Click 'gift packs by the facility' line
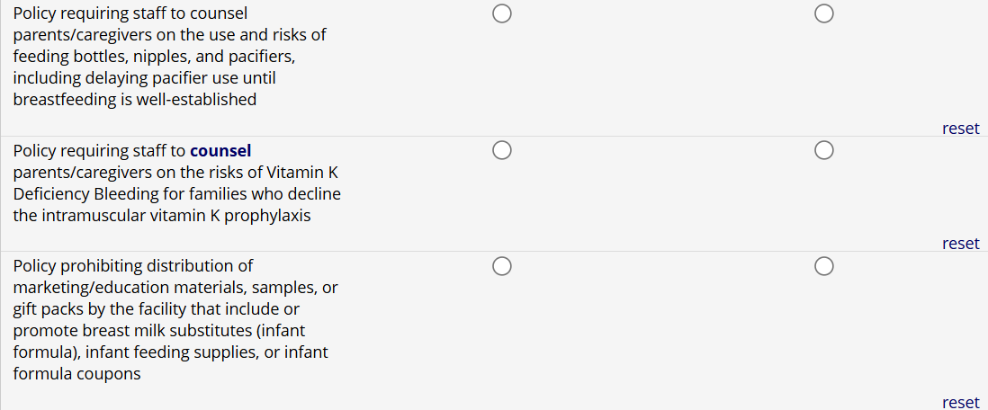This screenshot has width=988, height=410. (157, 308)
